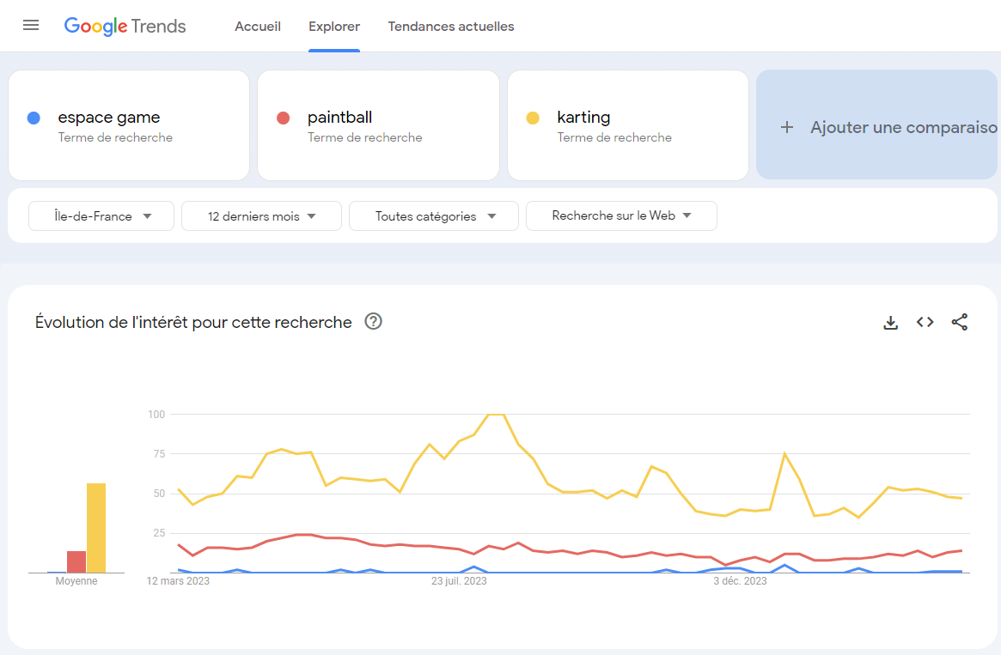
Task: Click the Google Trends logo
Action: (125, 26)
